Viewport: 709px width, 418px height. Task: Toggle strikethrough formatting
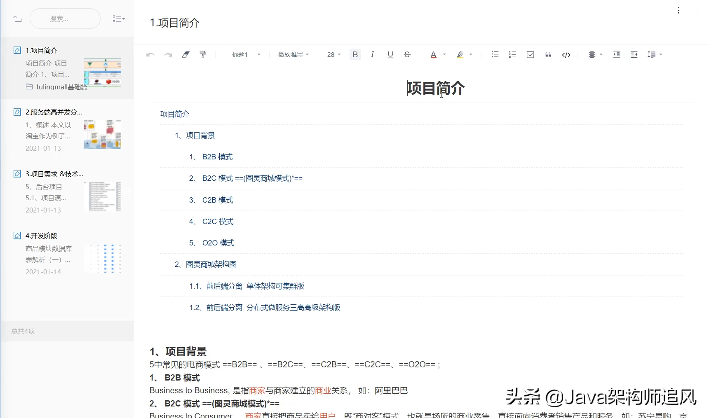coord(407,54)
